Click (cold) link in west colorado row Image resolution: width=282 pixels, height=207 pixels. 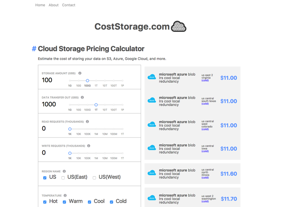click(205, 129)
